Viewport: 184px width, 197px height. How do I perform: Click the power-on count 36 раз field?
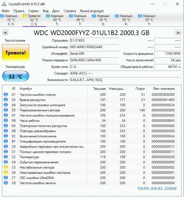168,60
